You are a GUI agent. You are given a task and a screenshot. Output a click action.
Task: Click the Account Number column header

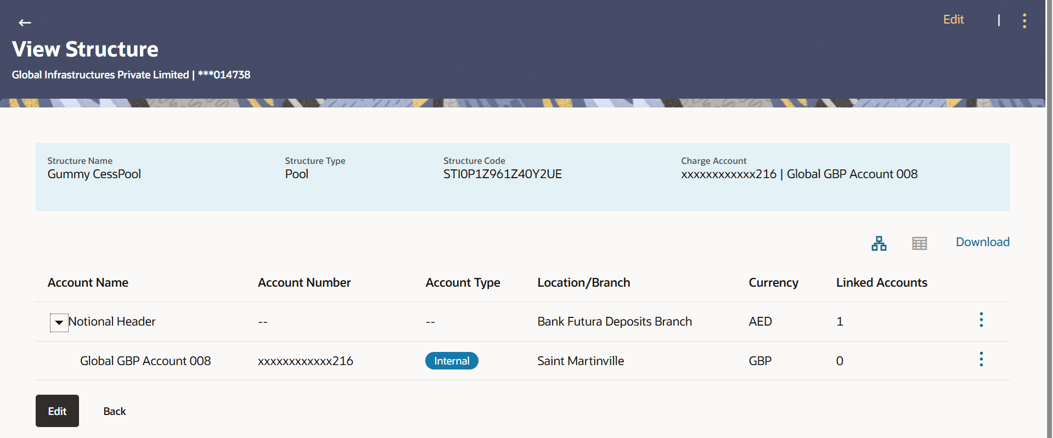tap(304, 283)
